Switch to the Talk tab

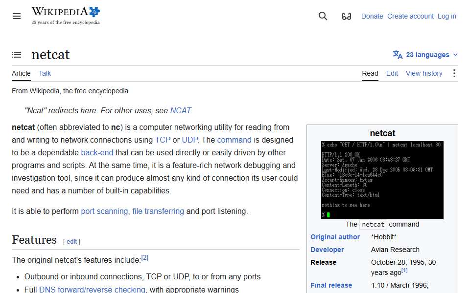(x=45, y=74)
